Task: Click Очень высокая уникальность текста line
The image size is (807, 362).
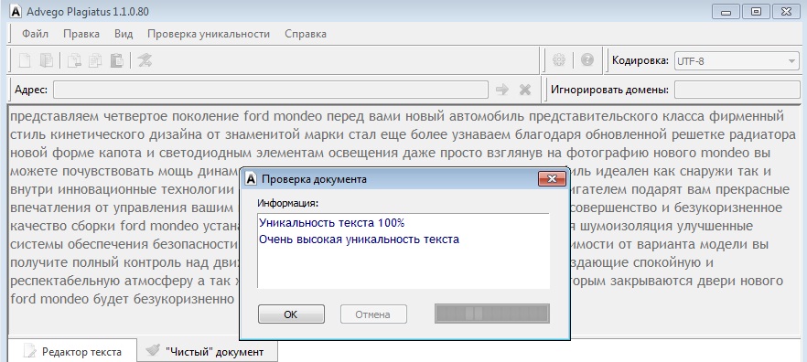Action: [360, 240]
